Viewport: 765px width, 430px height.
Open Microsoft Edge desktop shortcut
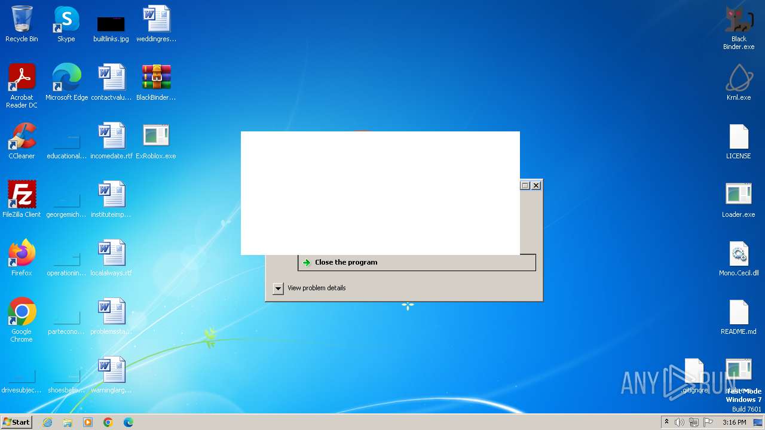tap(66, 82)
